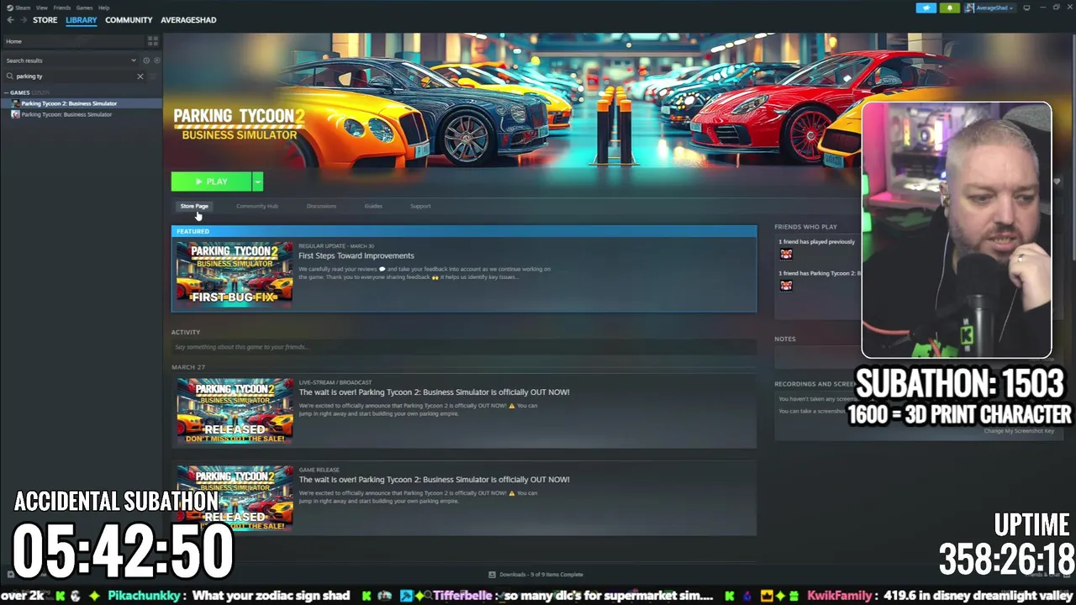Open the Steam logo menu
The width and height of the screenshot is (1076, 605).
coord(11,8)
